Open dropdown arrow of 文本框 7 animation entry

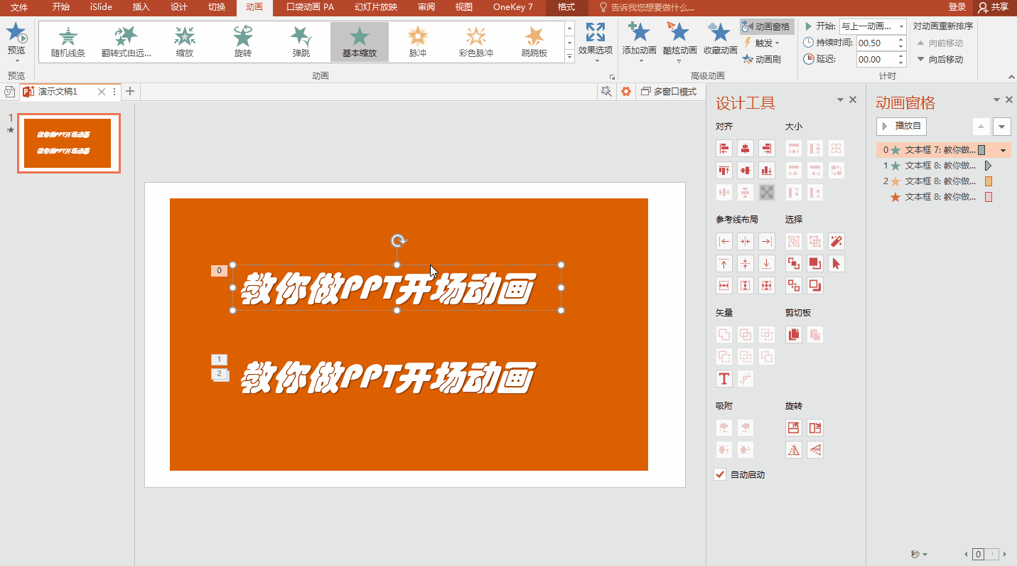[x=1003, y=150]
